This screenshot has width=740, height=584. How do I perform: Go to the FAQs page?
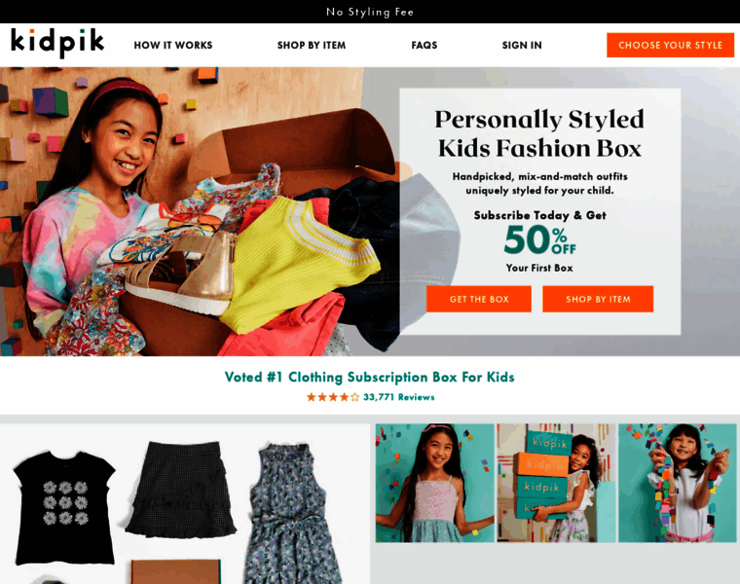[x=425, y=46]
